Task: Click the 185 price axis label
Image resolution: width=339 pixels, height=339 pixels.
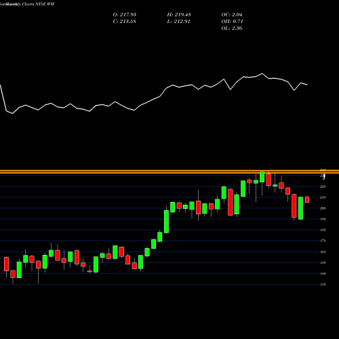Action: point(323,230)
